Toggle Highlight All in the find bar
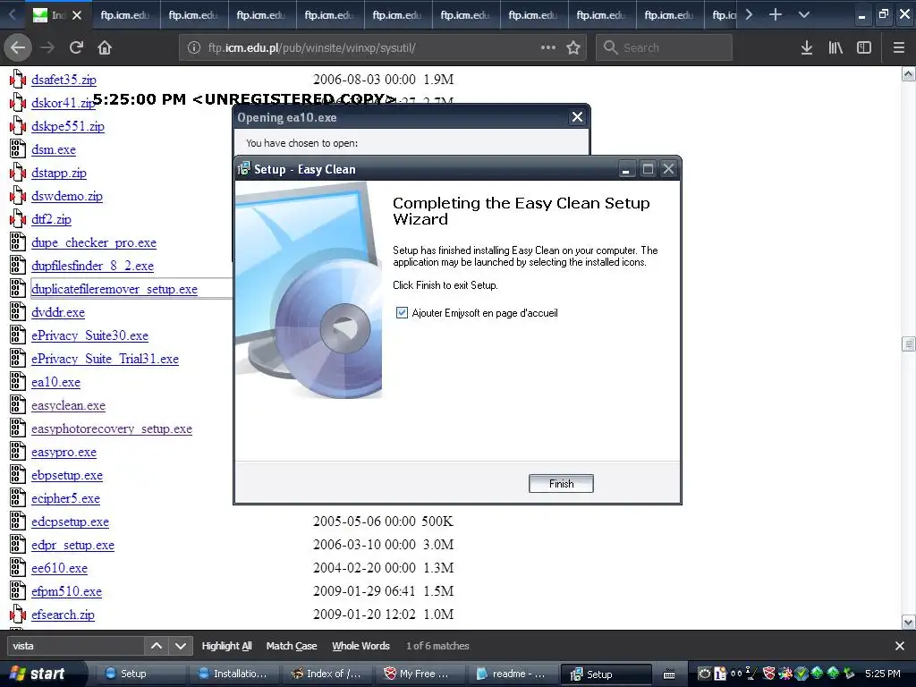This screenshot has height=687, width=916. [226, 646]
